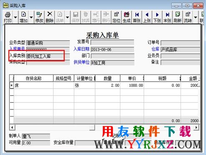Click the 发票号 field
The width and height of the screenshot is (206, 155).
coord(112,42)
